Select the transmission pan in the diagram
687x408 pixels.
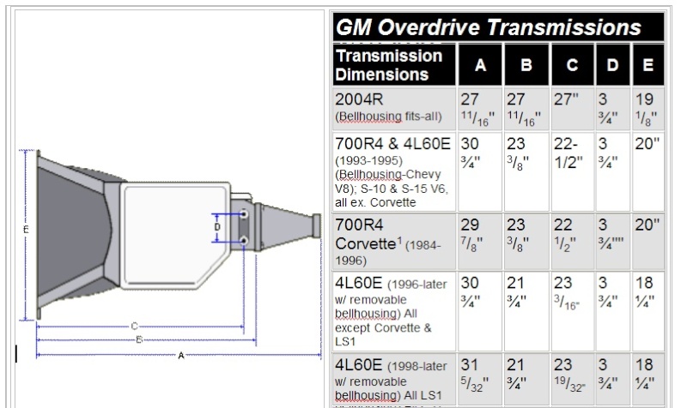coord(175,236)
